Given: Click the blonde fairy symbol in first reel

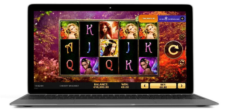Looking at the screenshot, I should click(x=70, y=30).
